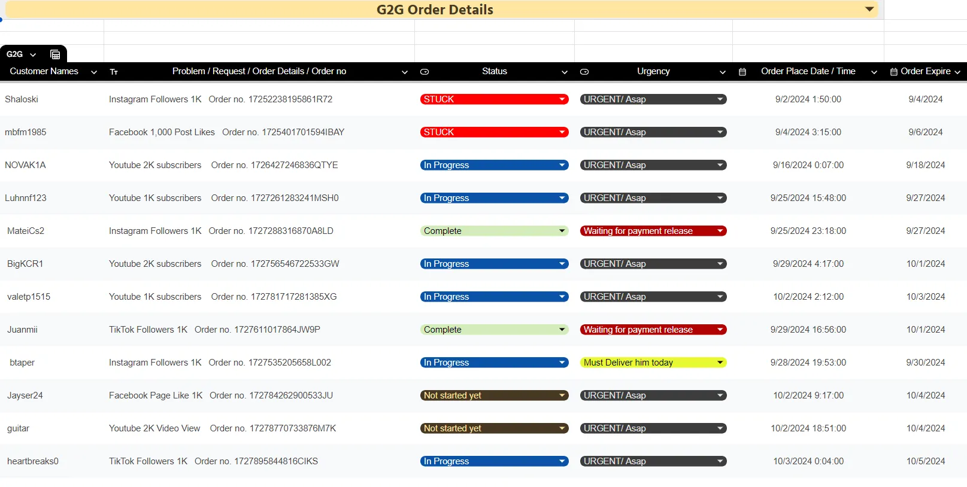
Task: Select order date cell 9/16/2024 0:07:00
Action: tap(808, 165)
